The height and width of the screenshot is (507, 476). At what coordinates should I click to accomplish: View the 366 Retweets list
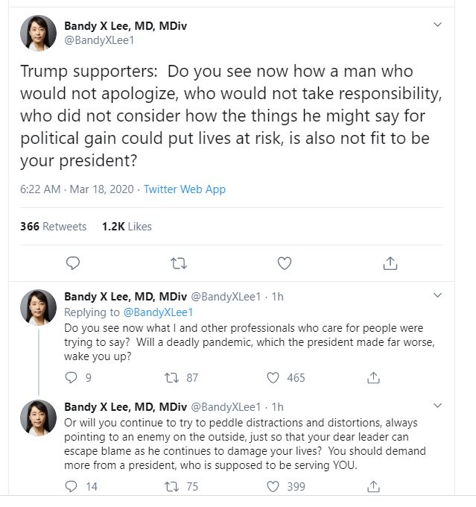pyautogui.click(x=53, y=226)
